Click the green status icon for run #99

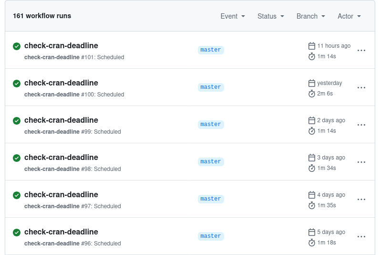click(17, 121)
